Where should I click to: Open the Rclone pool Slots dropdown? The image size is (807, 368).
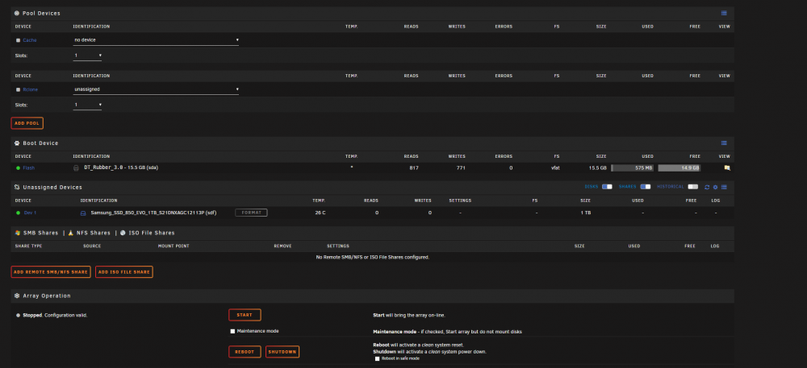[x=87, y=105]
